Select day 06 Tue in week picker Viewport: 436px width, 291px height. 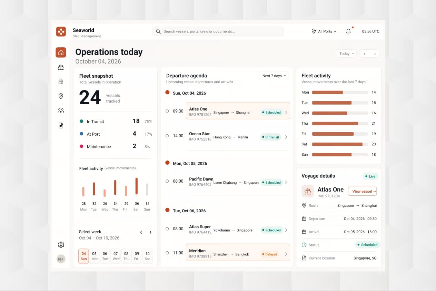pyautogui.click(x=105, y=256)
